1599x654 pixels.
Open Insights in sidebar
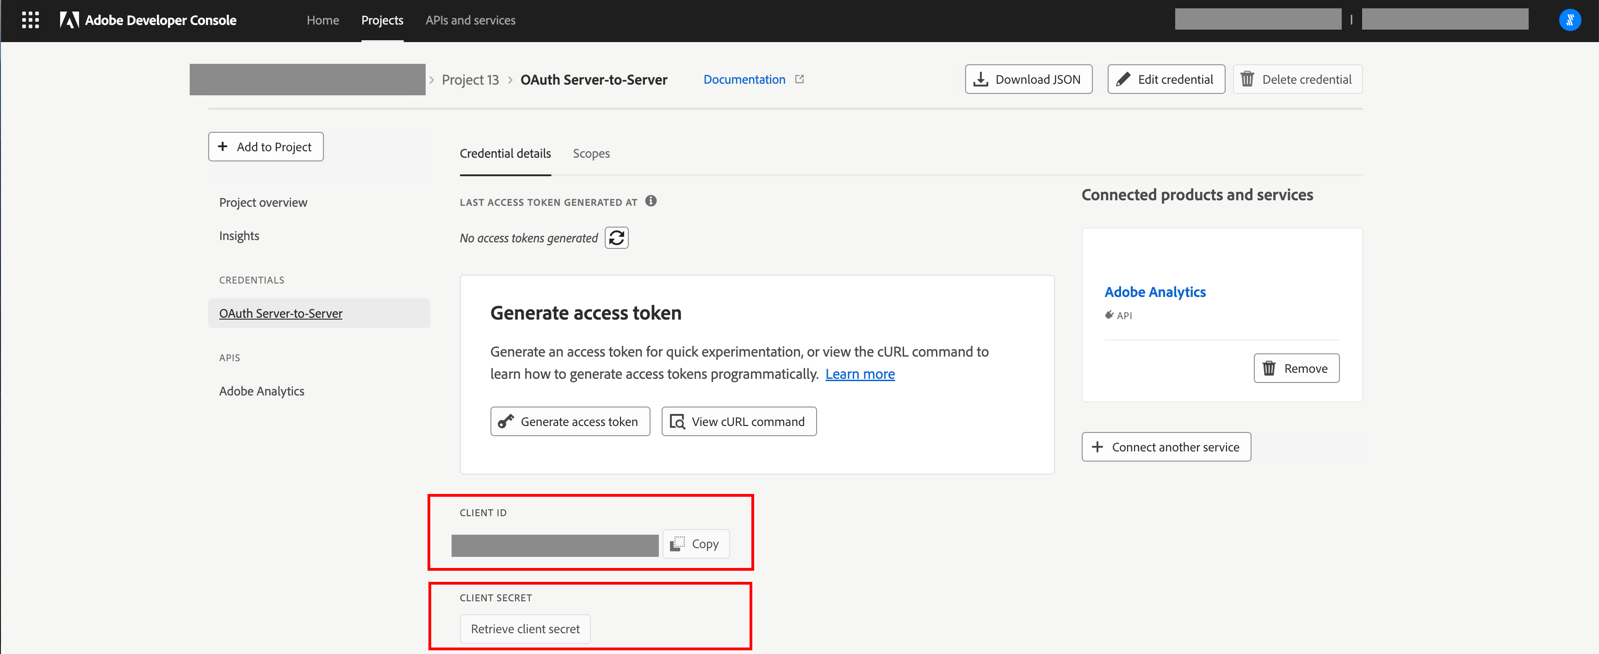tap(239, 236)
